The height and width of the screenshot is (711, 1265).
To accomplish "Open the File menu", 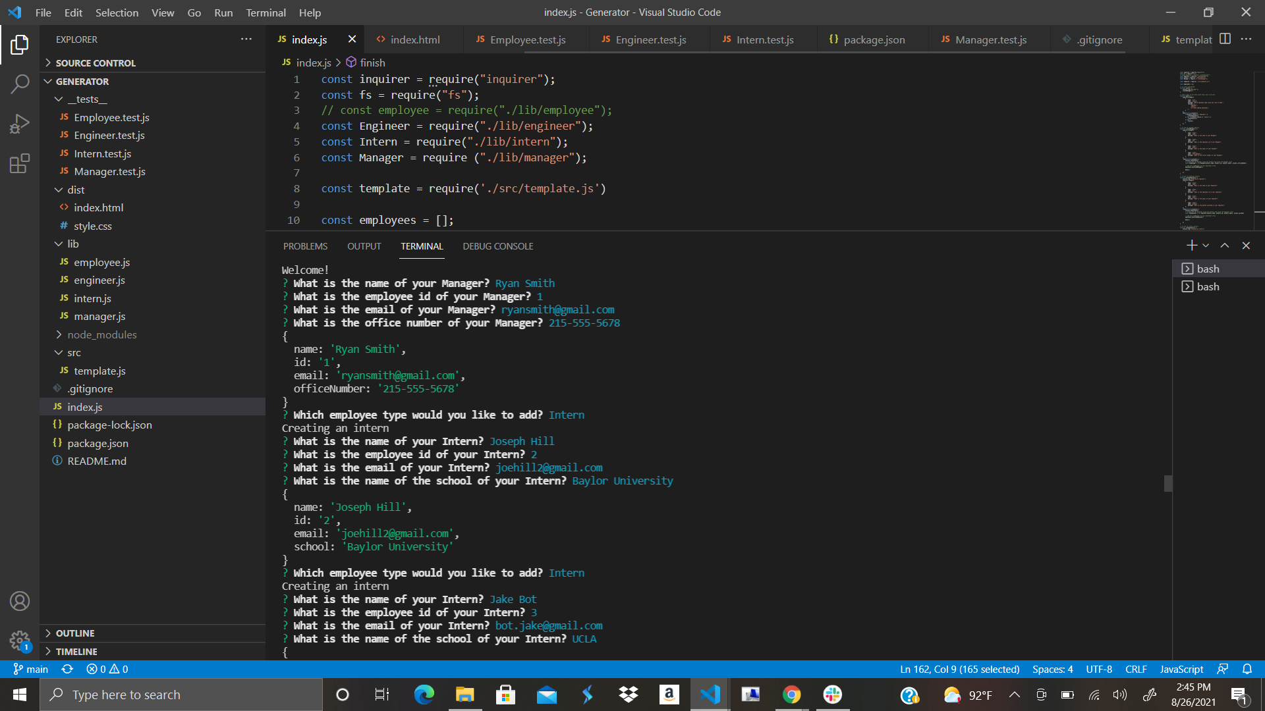I will (43, 13).
